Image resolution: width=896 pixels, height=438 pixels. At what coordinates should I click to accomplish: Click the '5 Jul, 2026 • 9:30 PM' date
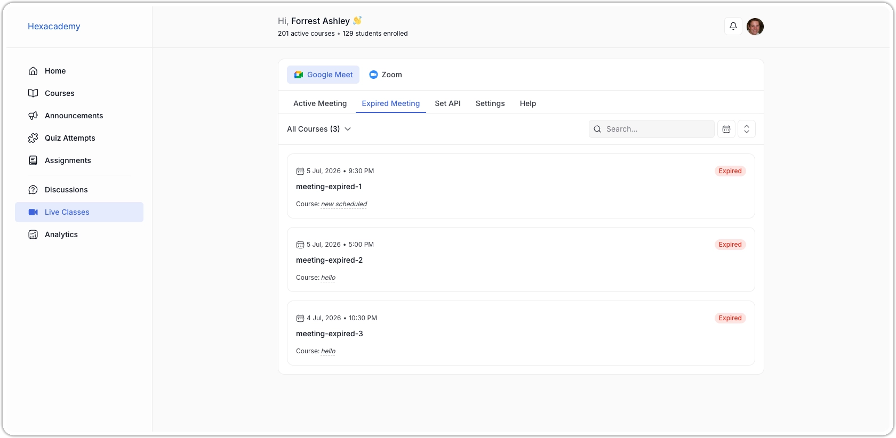[340, 171]
